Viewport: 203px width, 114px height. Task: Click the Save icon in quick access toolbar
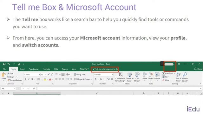click(4, 64)
